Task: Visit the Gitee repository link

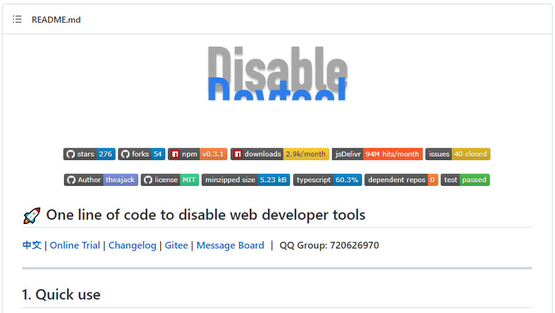Action: coord(176,245)
